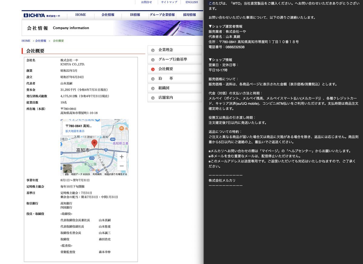Switch map to satellite imagery thumbnail
The height and width of the screenshot is (264, 363).
[67, 168]
